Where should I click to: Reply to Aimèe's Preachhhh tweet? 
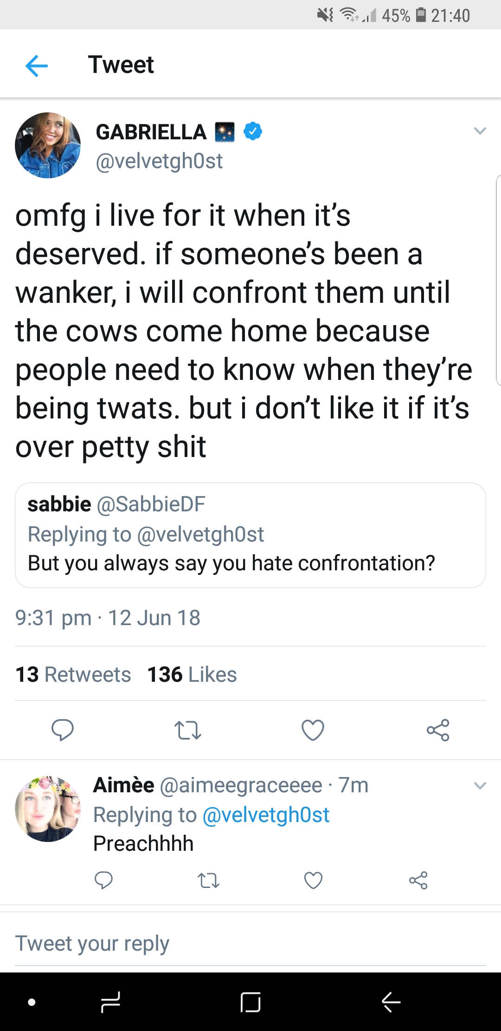tap(103, 880)
